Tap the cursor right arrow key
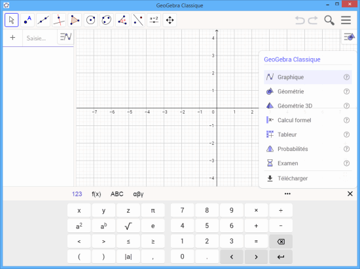 [256, 257]
